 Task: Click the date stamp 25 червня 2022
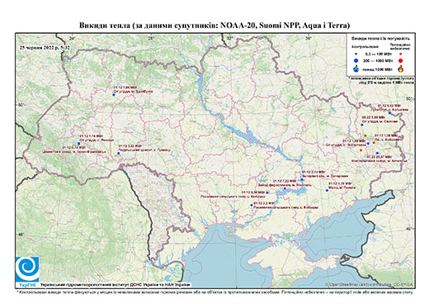[45, 47]
